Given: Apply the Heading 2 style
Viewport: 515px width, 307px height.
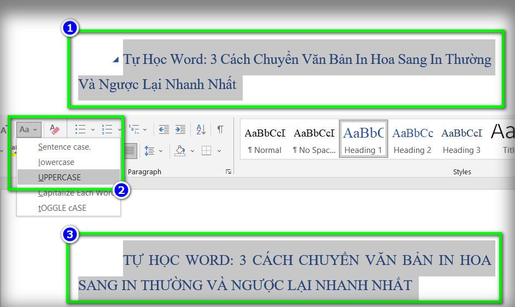Looking at the screenshot, I should (413, 139).
